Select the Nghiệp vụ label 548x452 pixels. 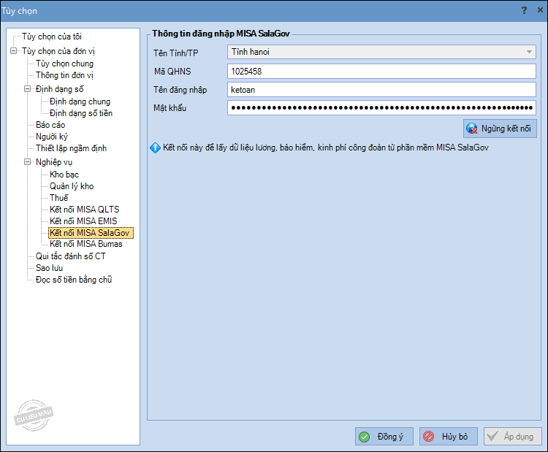pyautogui.click(x=54, y=162)
